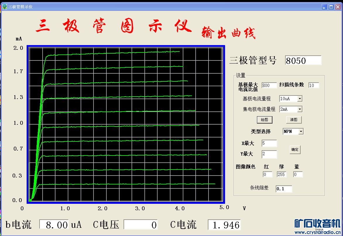343x236 pixels.
Task: Minimize the 三极管图示仪 window
Action: coord(324,7)
